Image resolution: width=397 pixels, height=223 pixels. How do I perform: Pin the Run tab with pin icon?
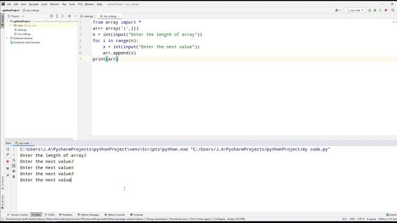[7, 175]
